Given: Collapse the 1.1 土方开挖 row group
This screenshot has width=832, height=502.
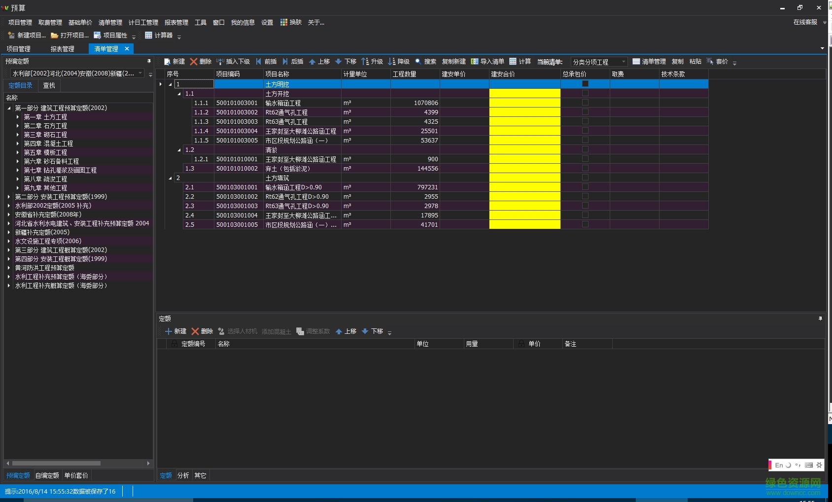Looking at the screenshot, I should [179, 94].
